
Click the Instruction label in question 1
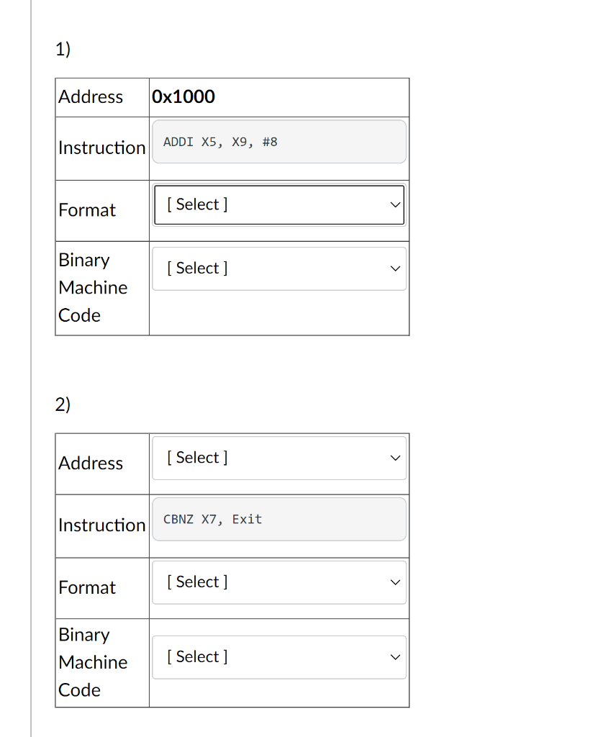click(x=101, y=148)
